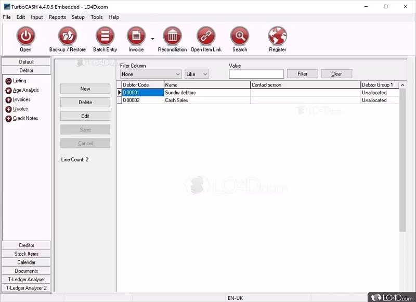Screen dimensions: 416x302
Task: Expand the Invoice dropdown arrow
Action: click(152, 39)
